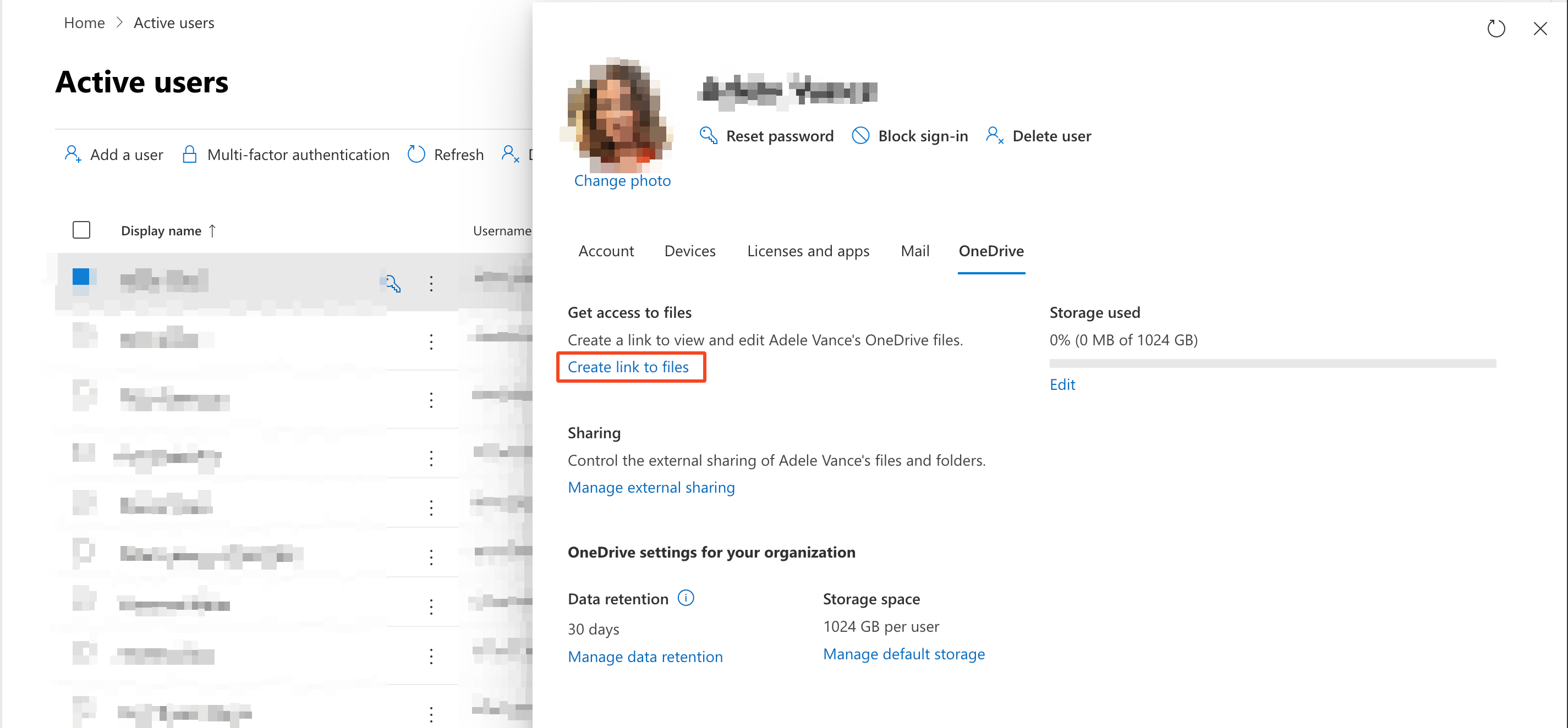
Task: Click the Reset password button label
Action: pyautogui.click(x=779, y=136)
